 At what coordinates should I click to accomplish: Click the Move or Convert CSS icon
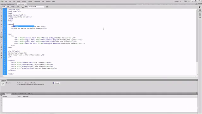(x=1, y=50)
